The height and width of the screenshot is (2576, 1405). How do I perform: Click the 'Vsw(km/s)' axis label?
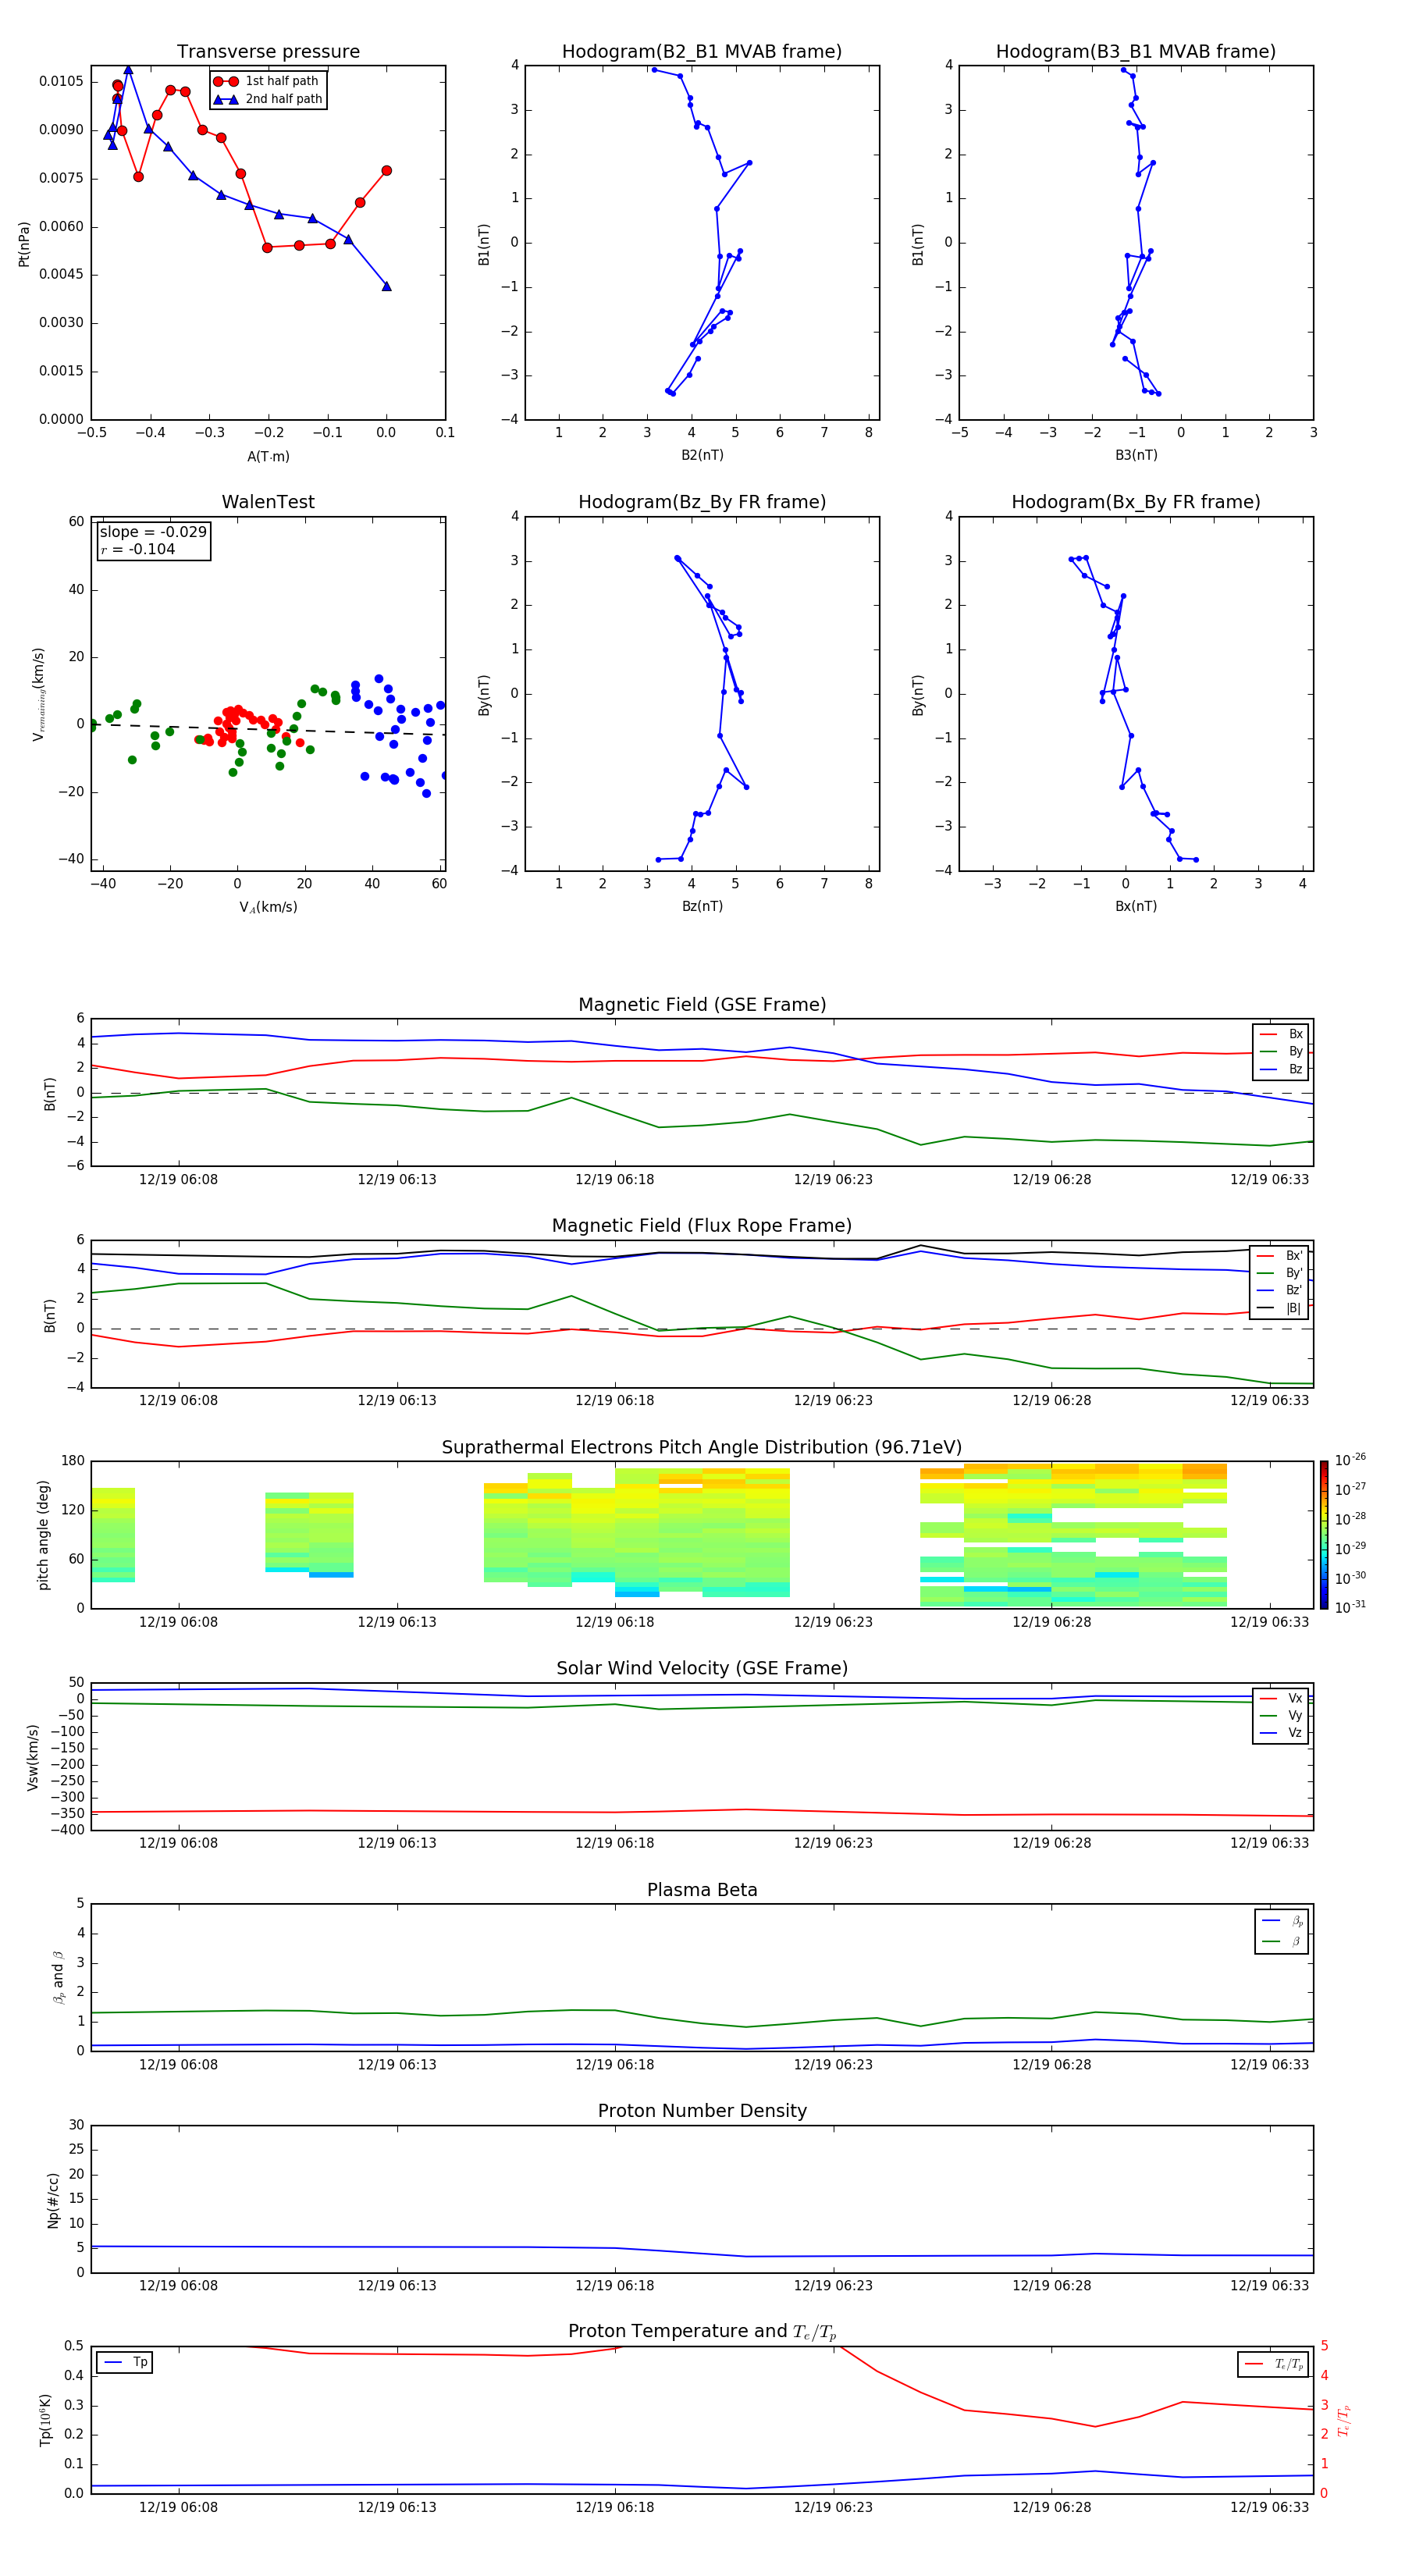32,1757
